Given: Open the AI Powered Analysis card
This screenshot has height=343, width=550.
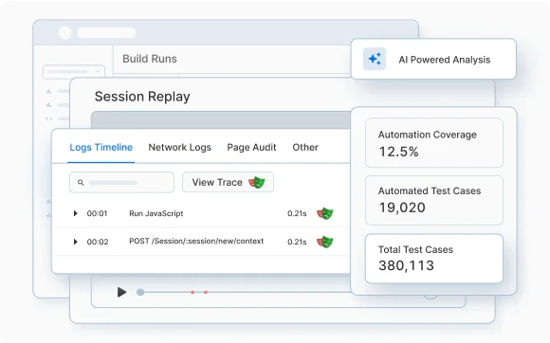Looking at the screenshot, I should click(x=433, y=59).
